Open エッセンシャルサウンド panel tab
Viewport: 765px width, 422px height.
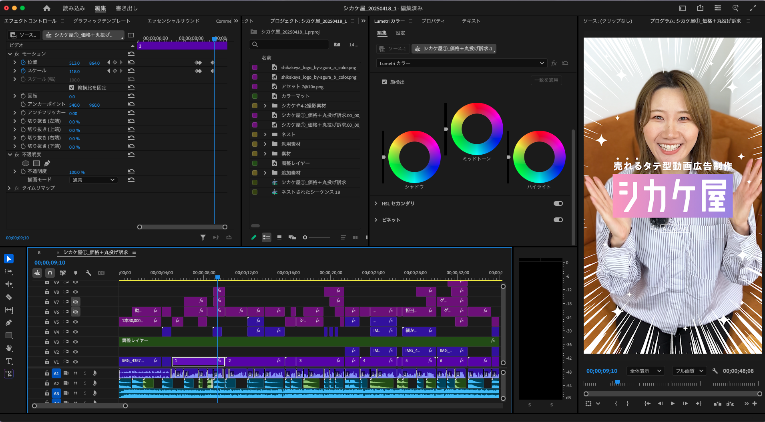pyautogui.click(x=173, y=21)
